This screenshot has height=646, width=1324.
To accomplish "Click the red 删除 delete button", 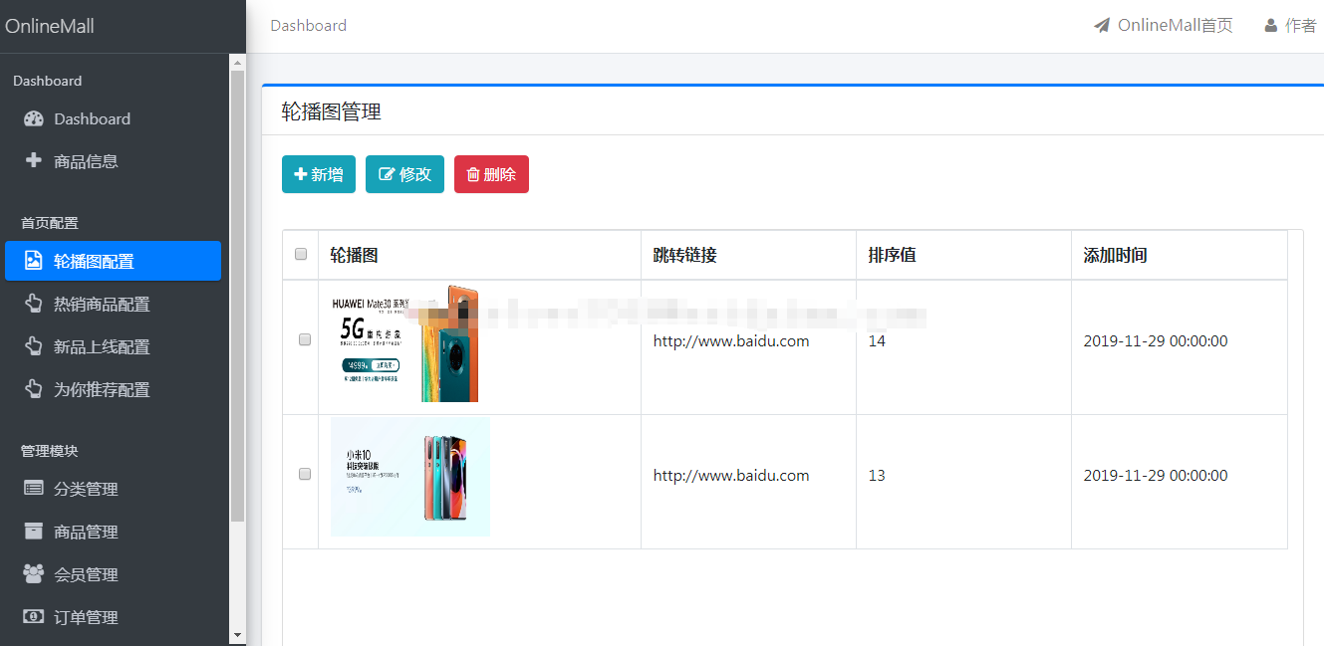I will point(491,174).
